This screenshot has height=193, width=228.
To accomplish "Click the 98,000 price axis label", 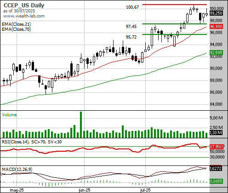I will 216,21.
